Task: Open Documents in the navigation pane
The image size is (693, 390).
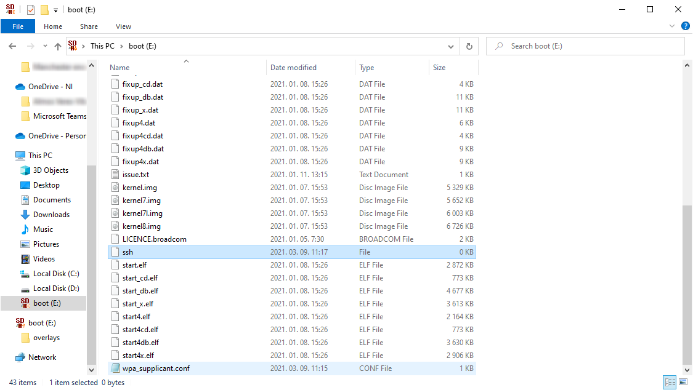Action: 52,200
